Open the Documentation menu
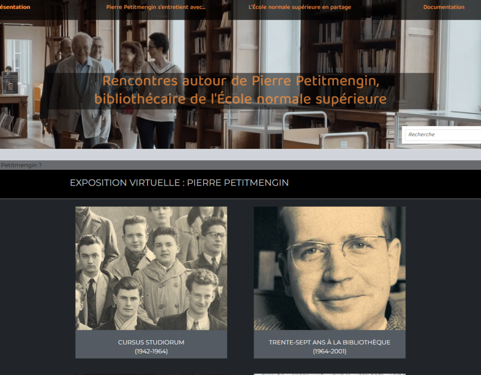Screen dimensions: 481x375 pos(443,7)
